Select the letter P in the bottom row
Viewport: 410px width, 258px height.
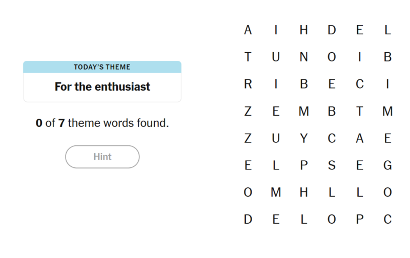360,220
